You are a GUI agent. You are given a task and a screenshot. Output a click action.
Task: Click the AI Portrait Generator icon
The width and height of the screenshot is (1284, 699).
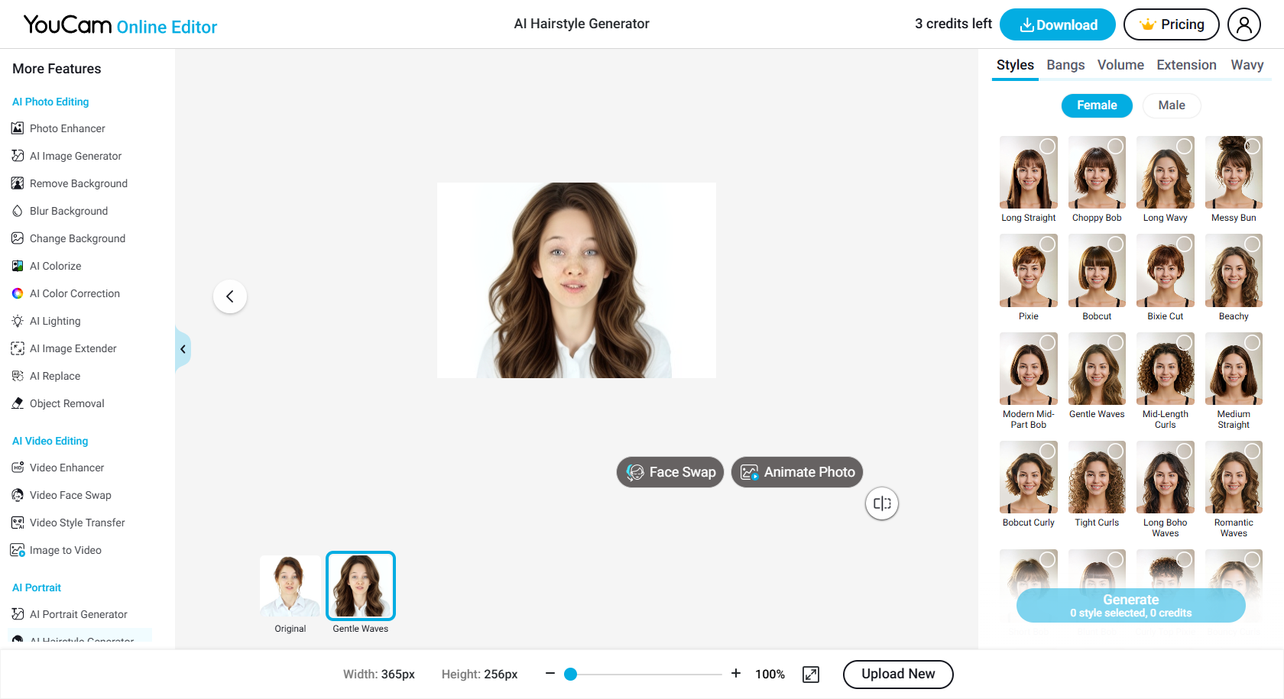18,614
